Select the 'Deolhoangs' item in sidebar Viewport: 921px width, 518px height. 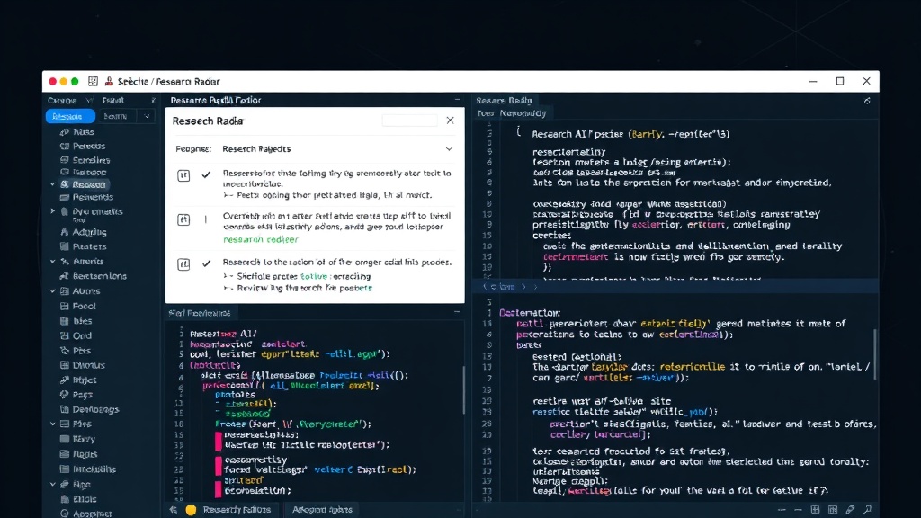coord(95,409)
